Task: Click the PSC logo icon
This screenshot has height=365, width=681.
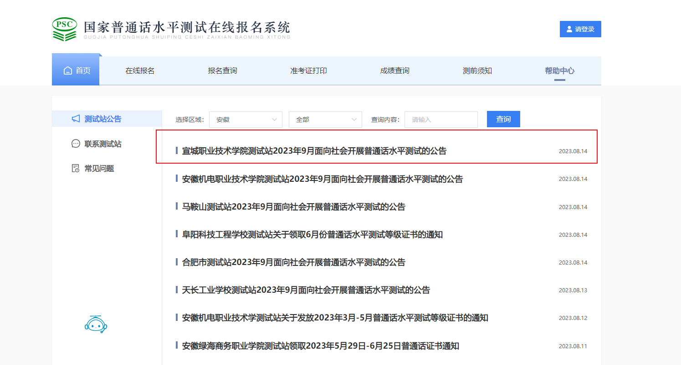Action: pyautogui.click(x=64, y=30)
